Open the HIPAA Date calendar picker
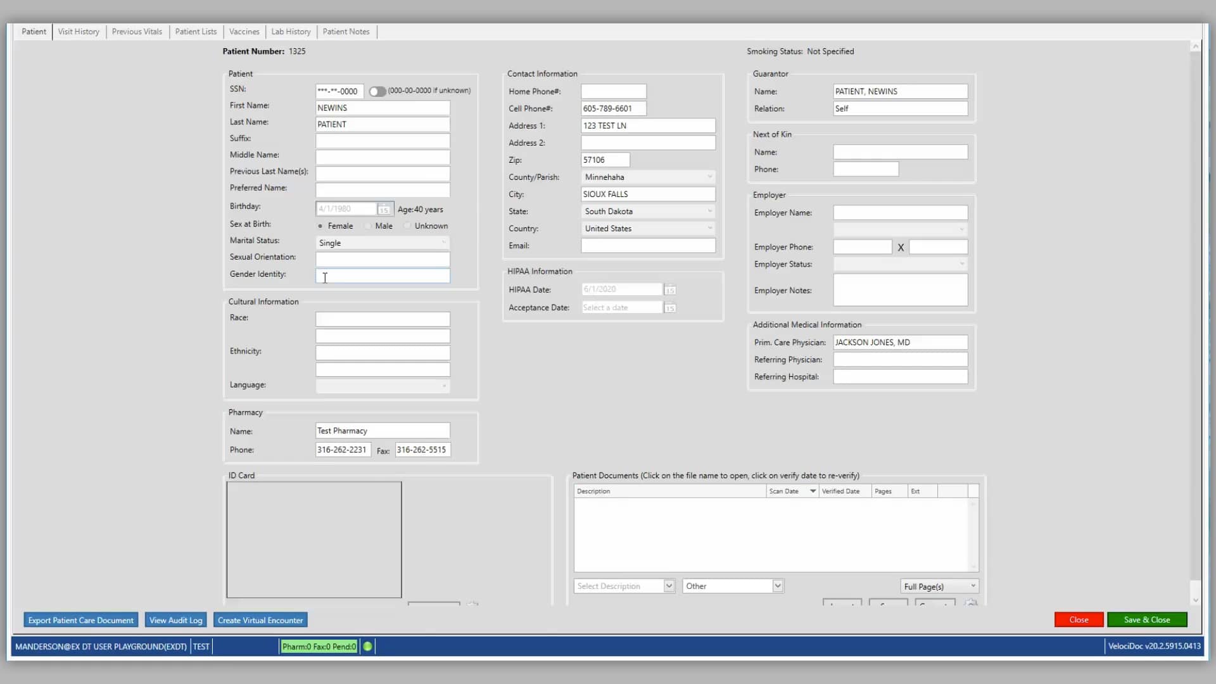Screen dimensions: 1216x684 (x=669, y=289)
